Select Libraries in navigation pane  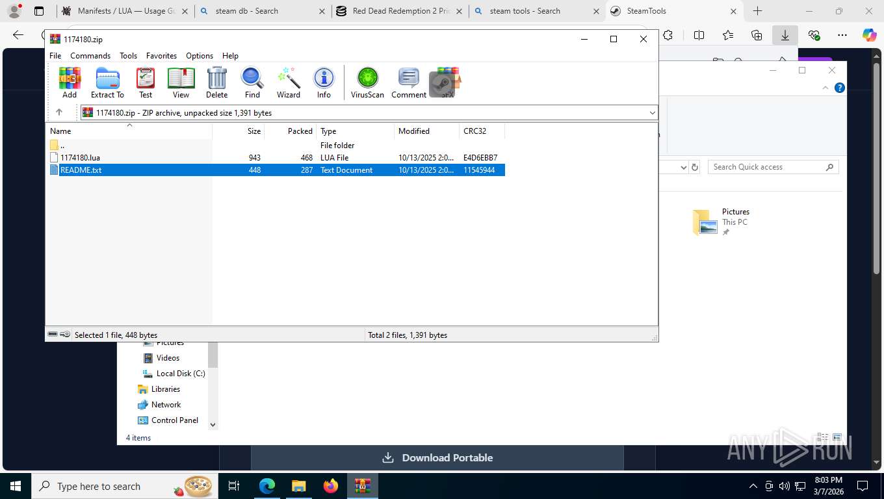click(x=166, y=389)
